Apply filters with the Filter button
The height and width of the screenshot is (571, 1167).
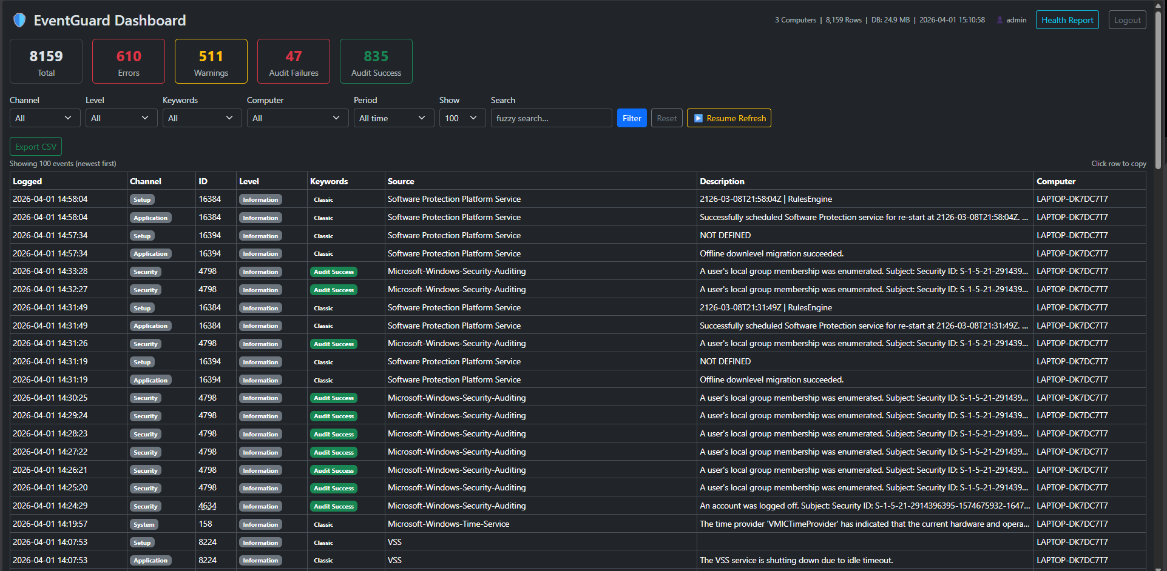point(632,118)
